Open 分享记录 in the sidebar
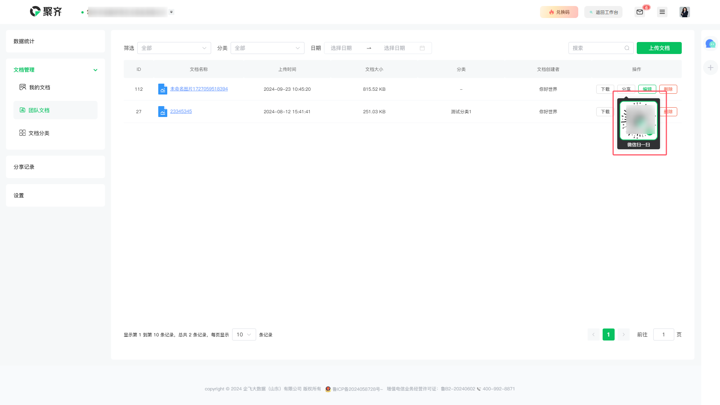The image size is (720, 405). click(x=55, y=167)
